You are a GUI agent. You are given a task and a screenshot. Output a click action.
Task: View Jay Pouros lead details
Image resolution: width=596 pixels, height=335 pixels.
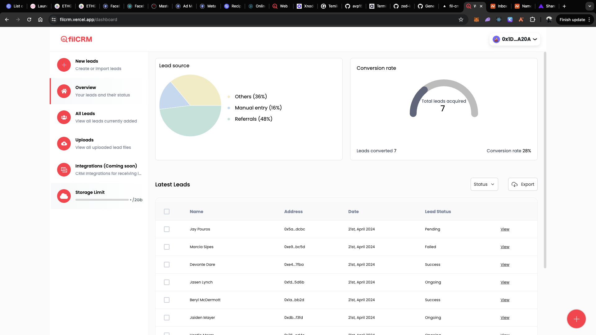(505, 229)
